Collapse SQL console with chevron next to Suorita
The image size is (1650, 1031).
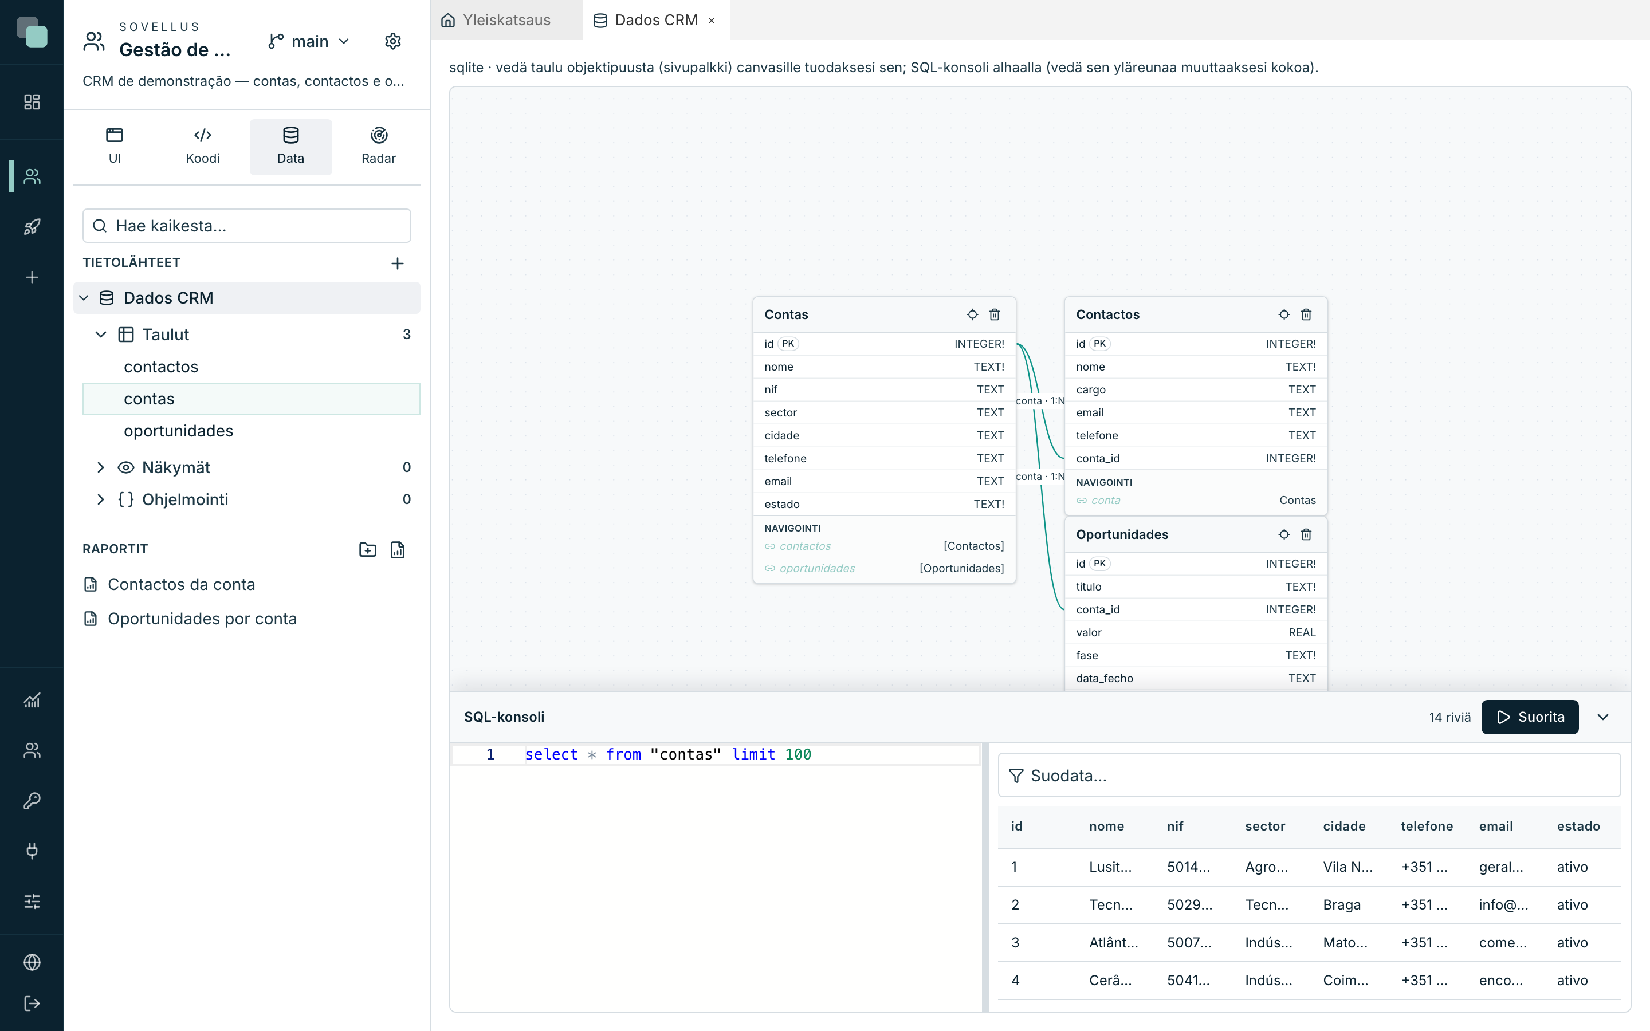[x=1604, y=717]
